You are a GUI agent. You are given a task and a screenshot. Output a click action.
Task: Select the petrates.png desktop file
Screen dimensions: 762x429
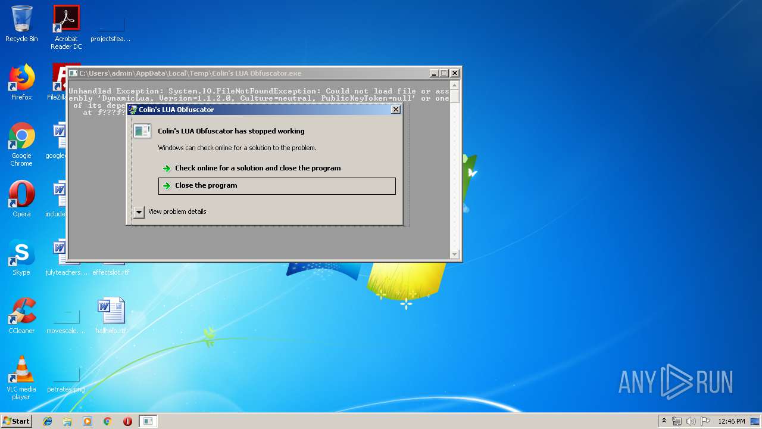(66, 377)
